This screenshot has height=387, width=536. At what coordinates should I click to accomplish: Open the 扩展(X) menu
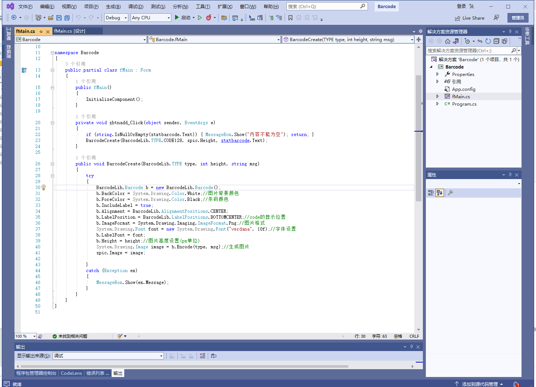(225, 7)
